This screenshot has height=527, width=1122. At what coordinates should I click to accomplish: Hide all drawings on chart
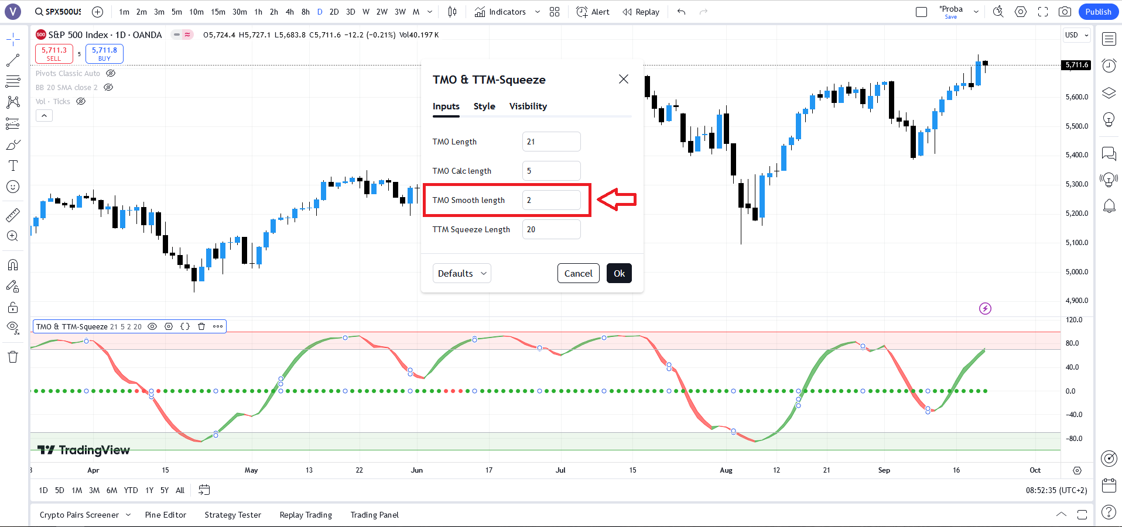(x=13, y=328)
